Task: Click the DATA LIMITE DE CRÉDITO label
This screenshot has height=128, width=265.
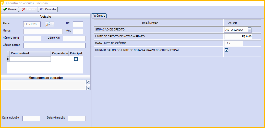Action: click(111, 43)
